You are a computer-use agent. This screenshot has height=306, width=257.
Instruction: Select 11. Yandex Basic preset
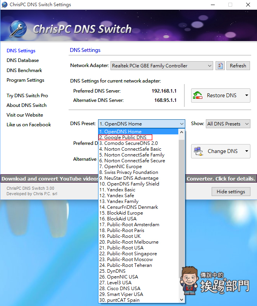(138, 190)
